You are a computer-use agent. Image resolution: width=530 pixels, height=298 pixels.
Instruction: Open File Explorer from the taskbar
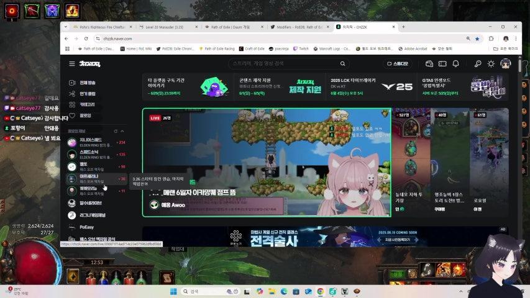coord(272,291)
